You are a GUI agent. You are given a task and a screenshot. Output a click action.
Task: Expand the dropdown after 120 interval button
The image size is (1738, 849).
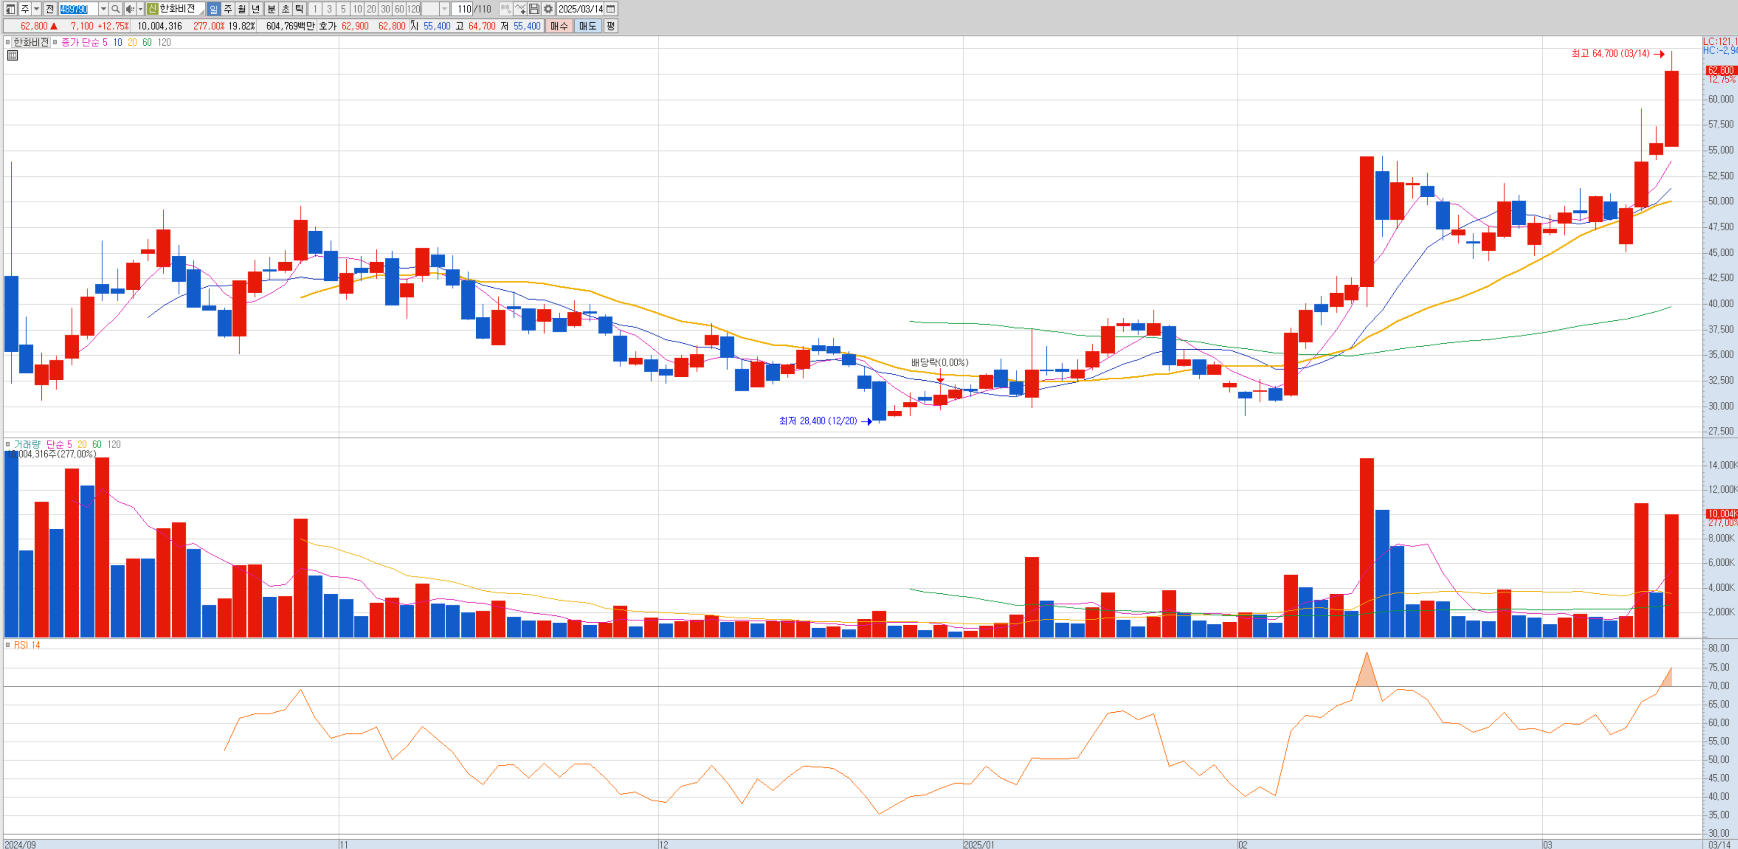point(444,9)
